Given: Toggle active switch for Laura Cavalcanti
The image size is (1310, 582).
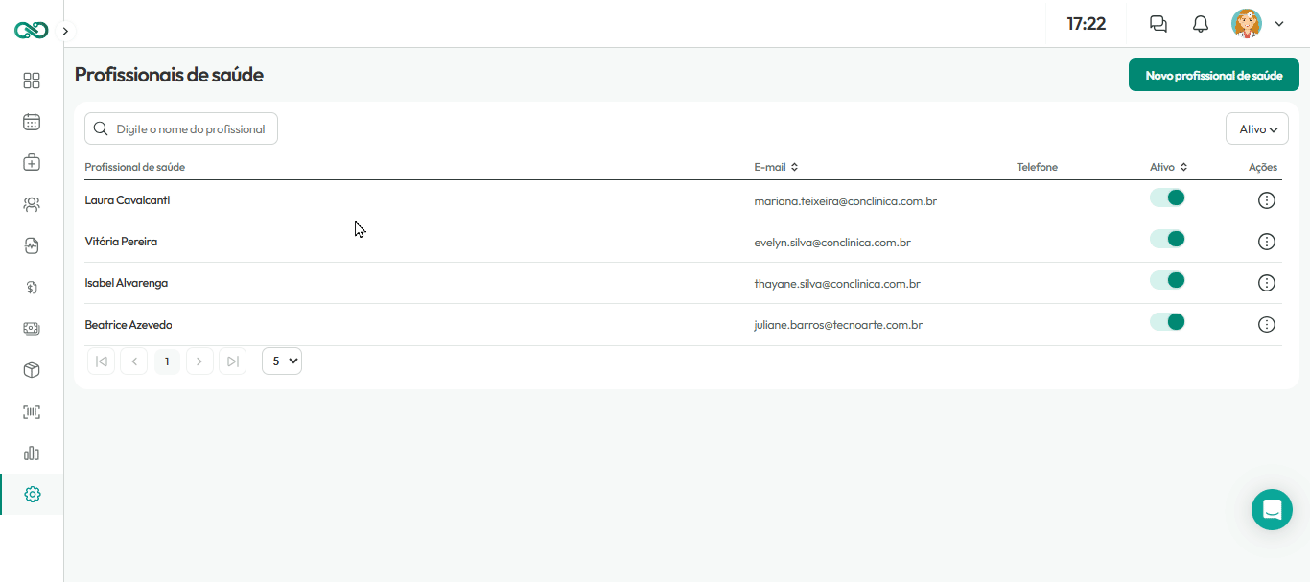Looking at the screenshot, I should pos(1168,198).
